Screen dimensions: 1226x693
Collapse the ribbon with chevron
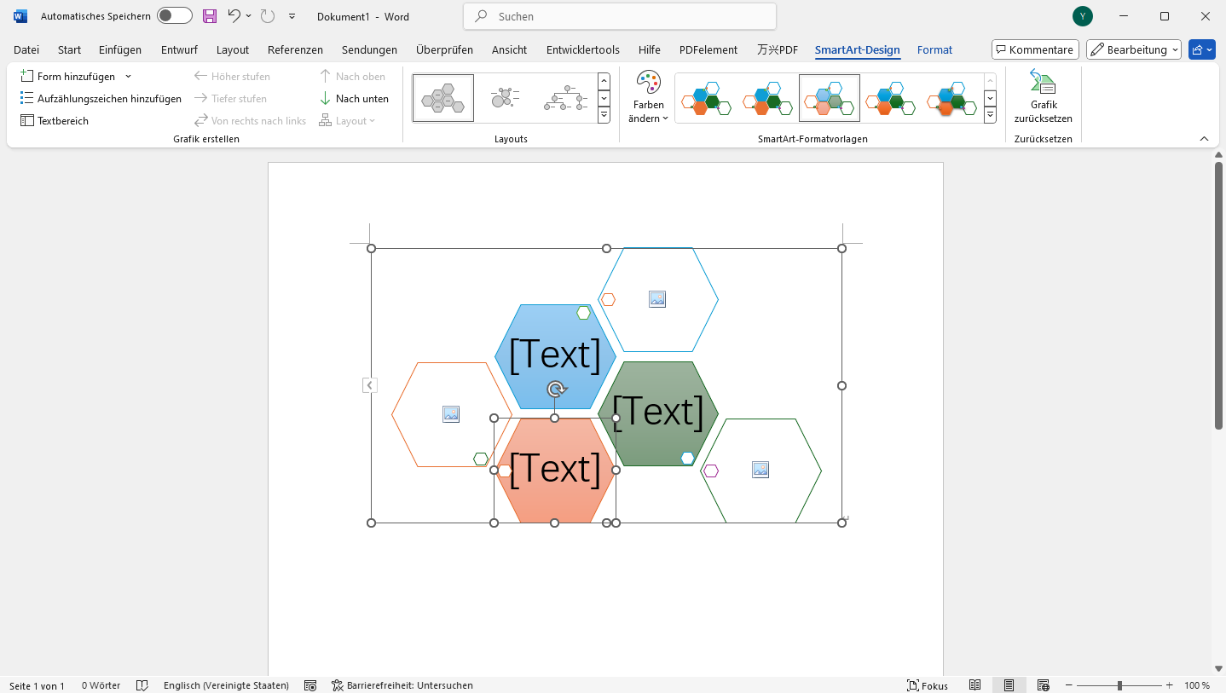[1204, 139]
